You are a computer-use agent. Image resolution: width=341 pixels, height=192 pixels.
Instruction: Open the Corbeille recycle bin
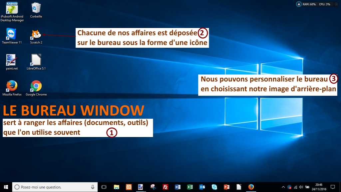[36, 10]
